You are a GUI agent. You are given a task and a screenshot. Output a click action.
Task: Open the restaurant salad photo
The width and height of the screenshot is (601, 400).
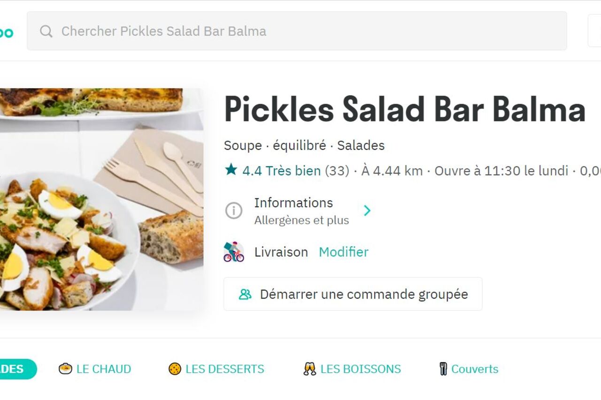101,199
